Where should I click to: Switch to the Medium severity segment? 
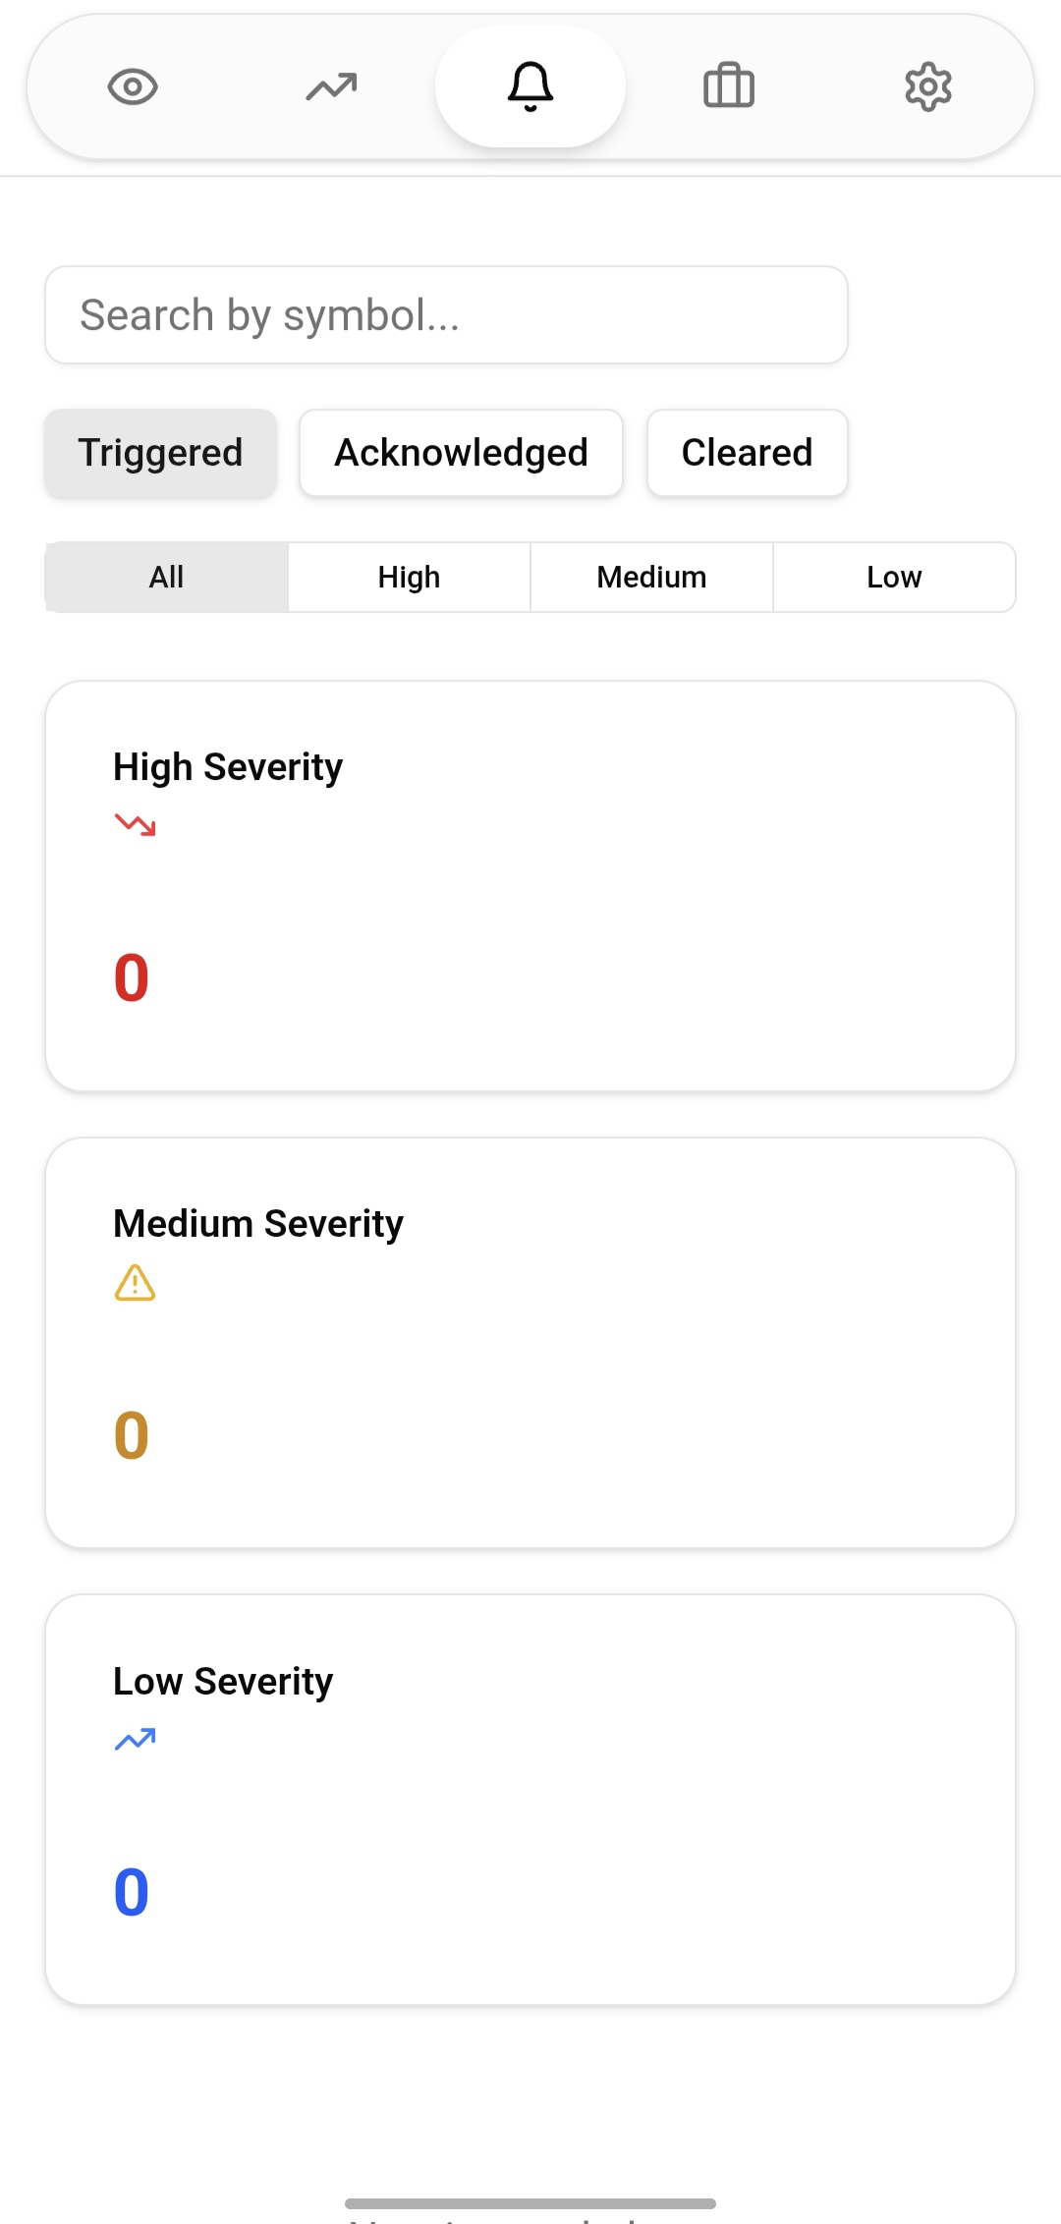pyautogui.click(x=651, y=577)
